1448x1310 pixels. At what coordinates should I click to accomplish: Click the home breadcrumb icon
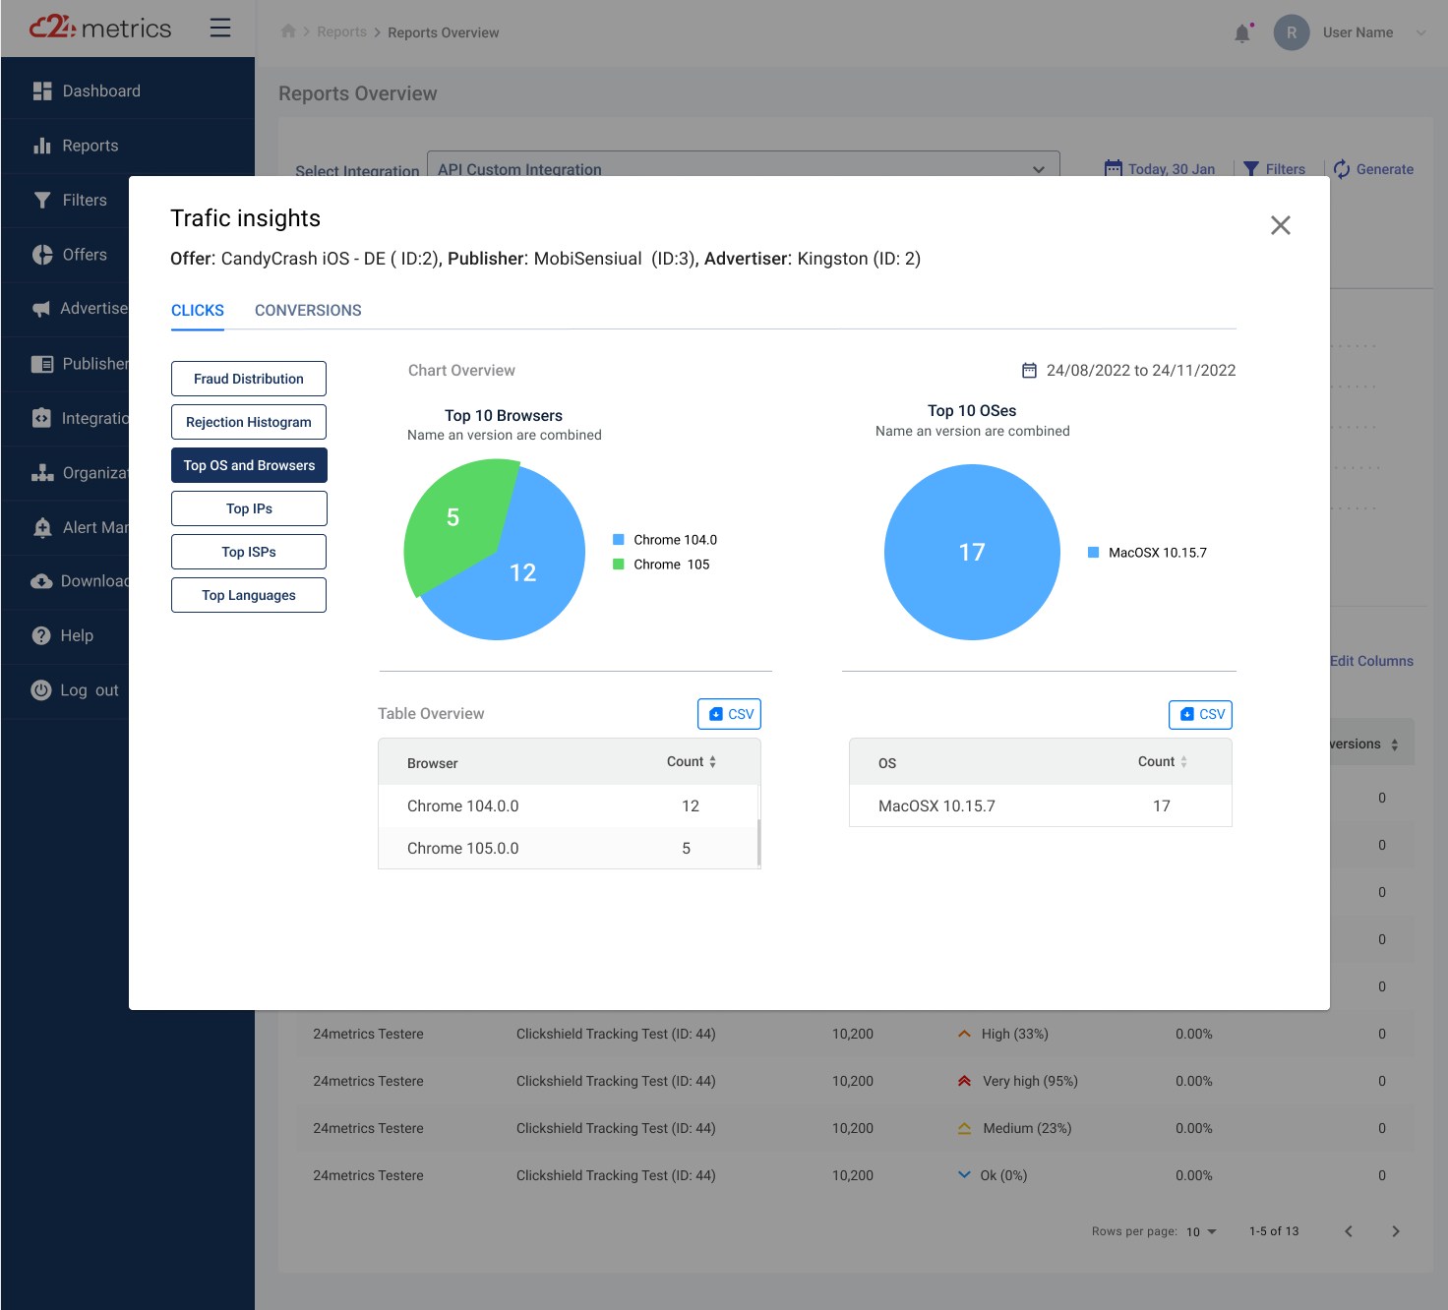[288, 31]
